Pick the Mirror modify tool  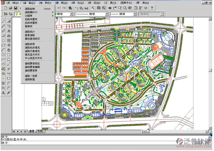(x=9, y=31)
